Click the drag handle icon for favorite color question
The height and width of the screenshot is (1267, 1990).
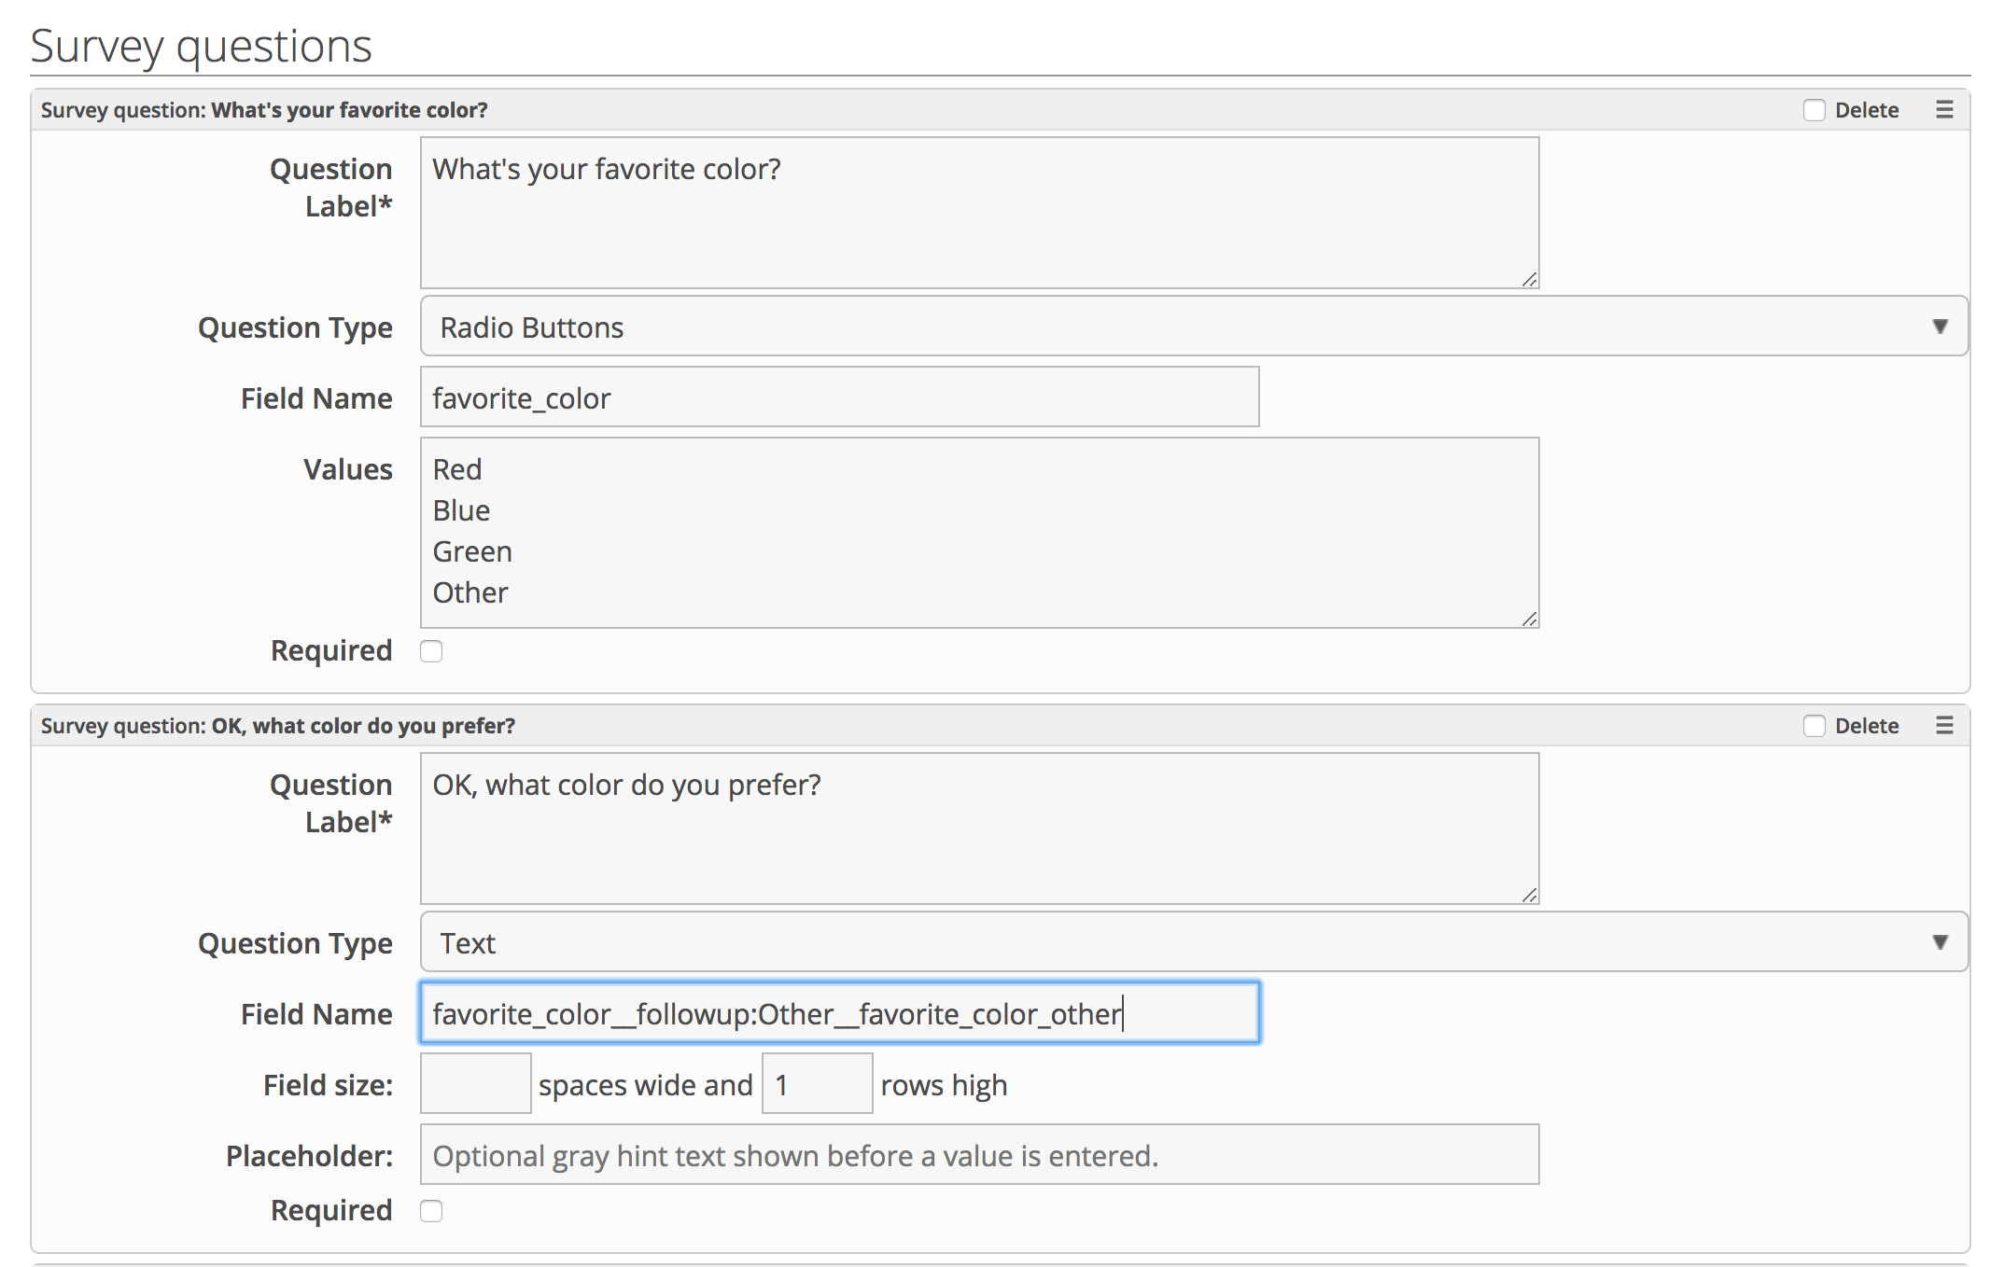point(1944,110)
